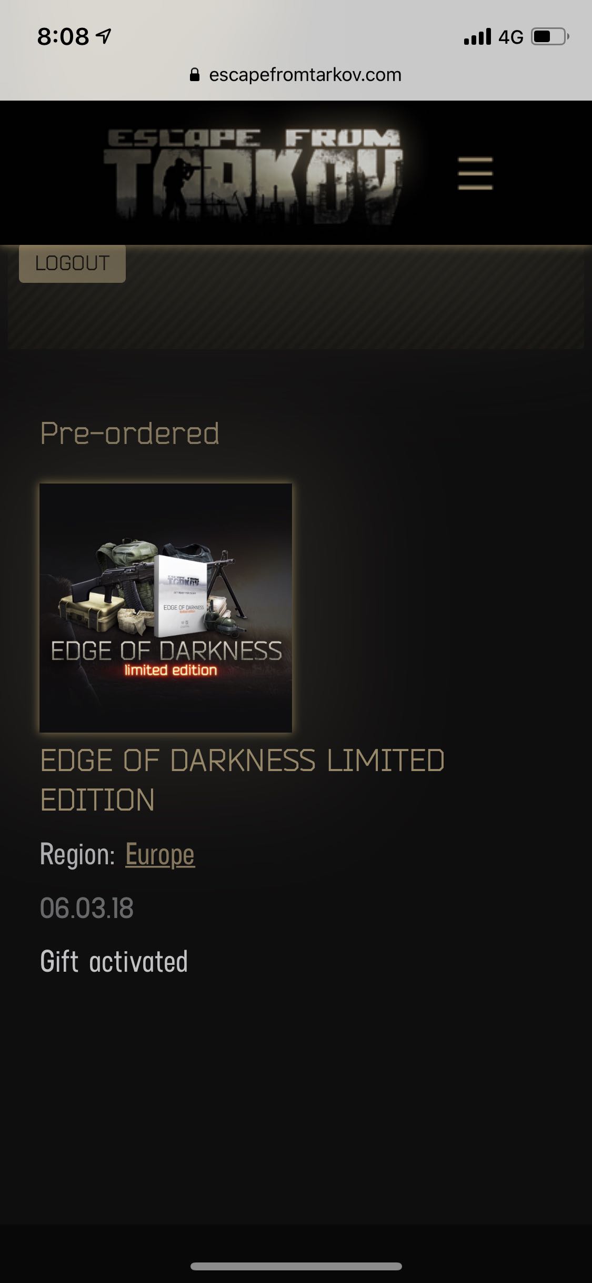
Task: Tap the 8:08 clock in status bar
Action: pos(63,36)
